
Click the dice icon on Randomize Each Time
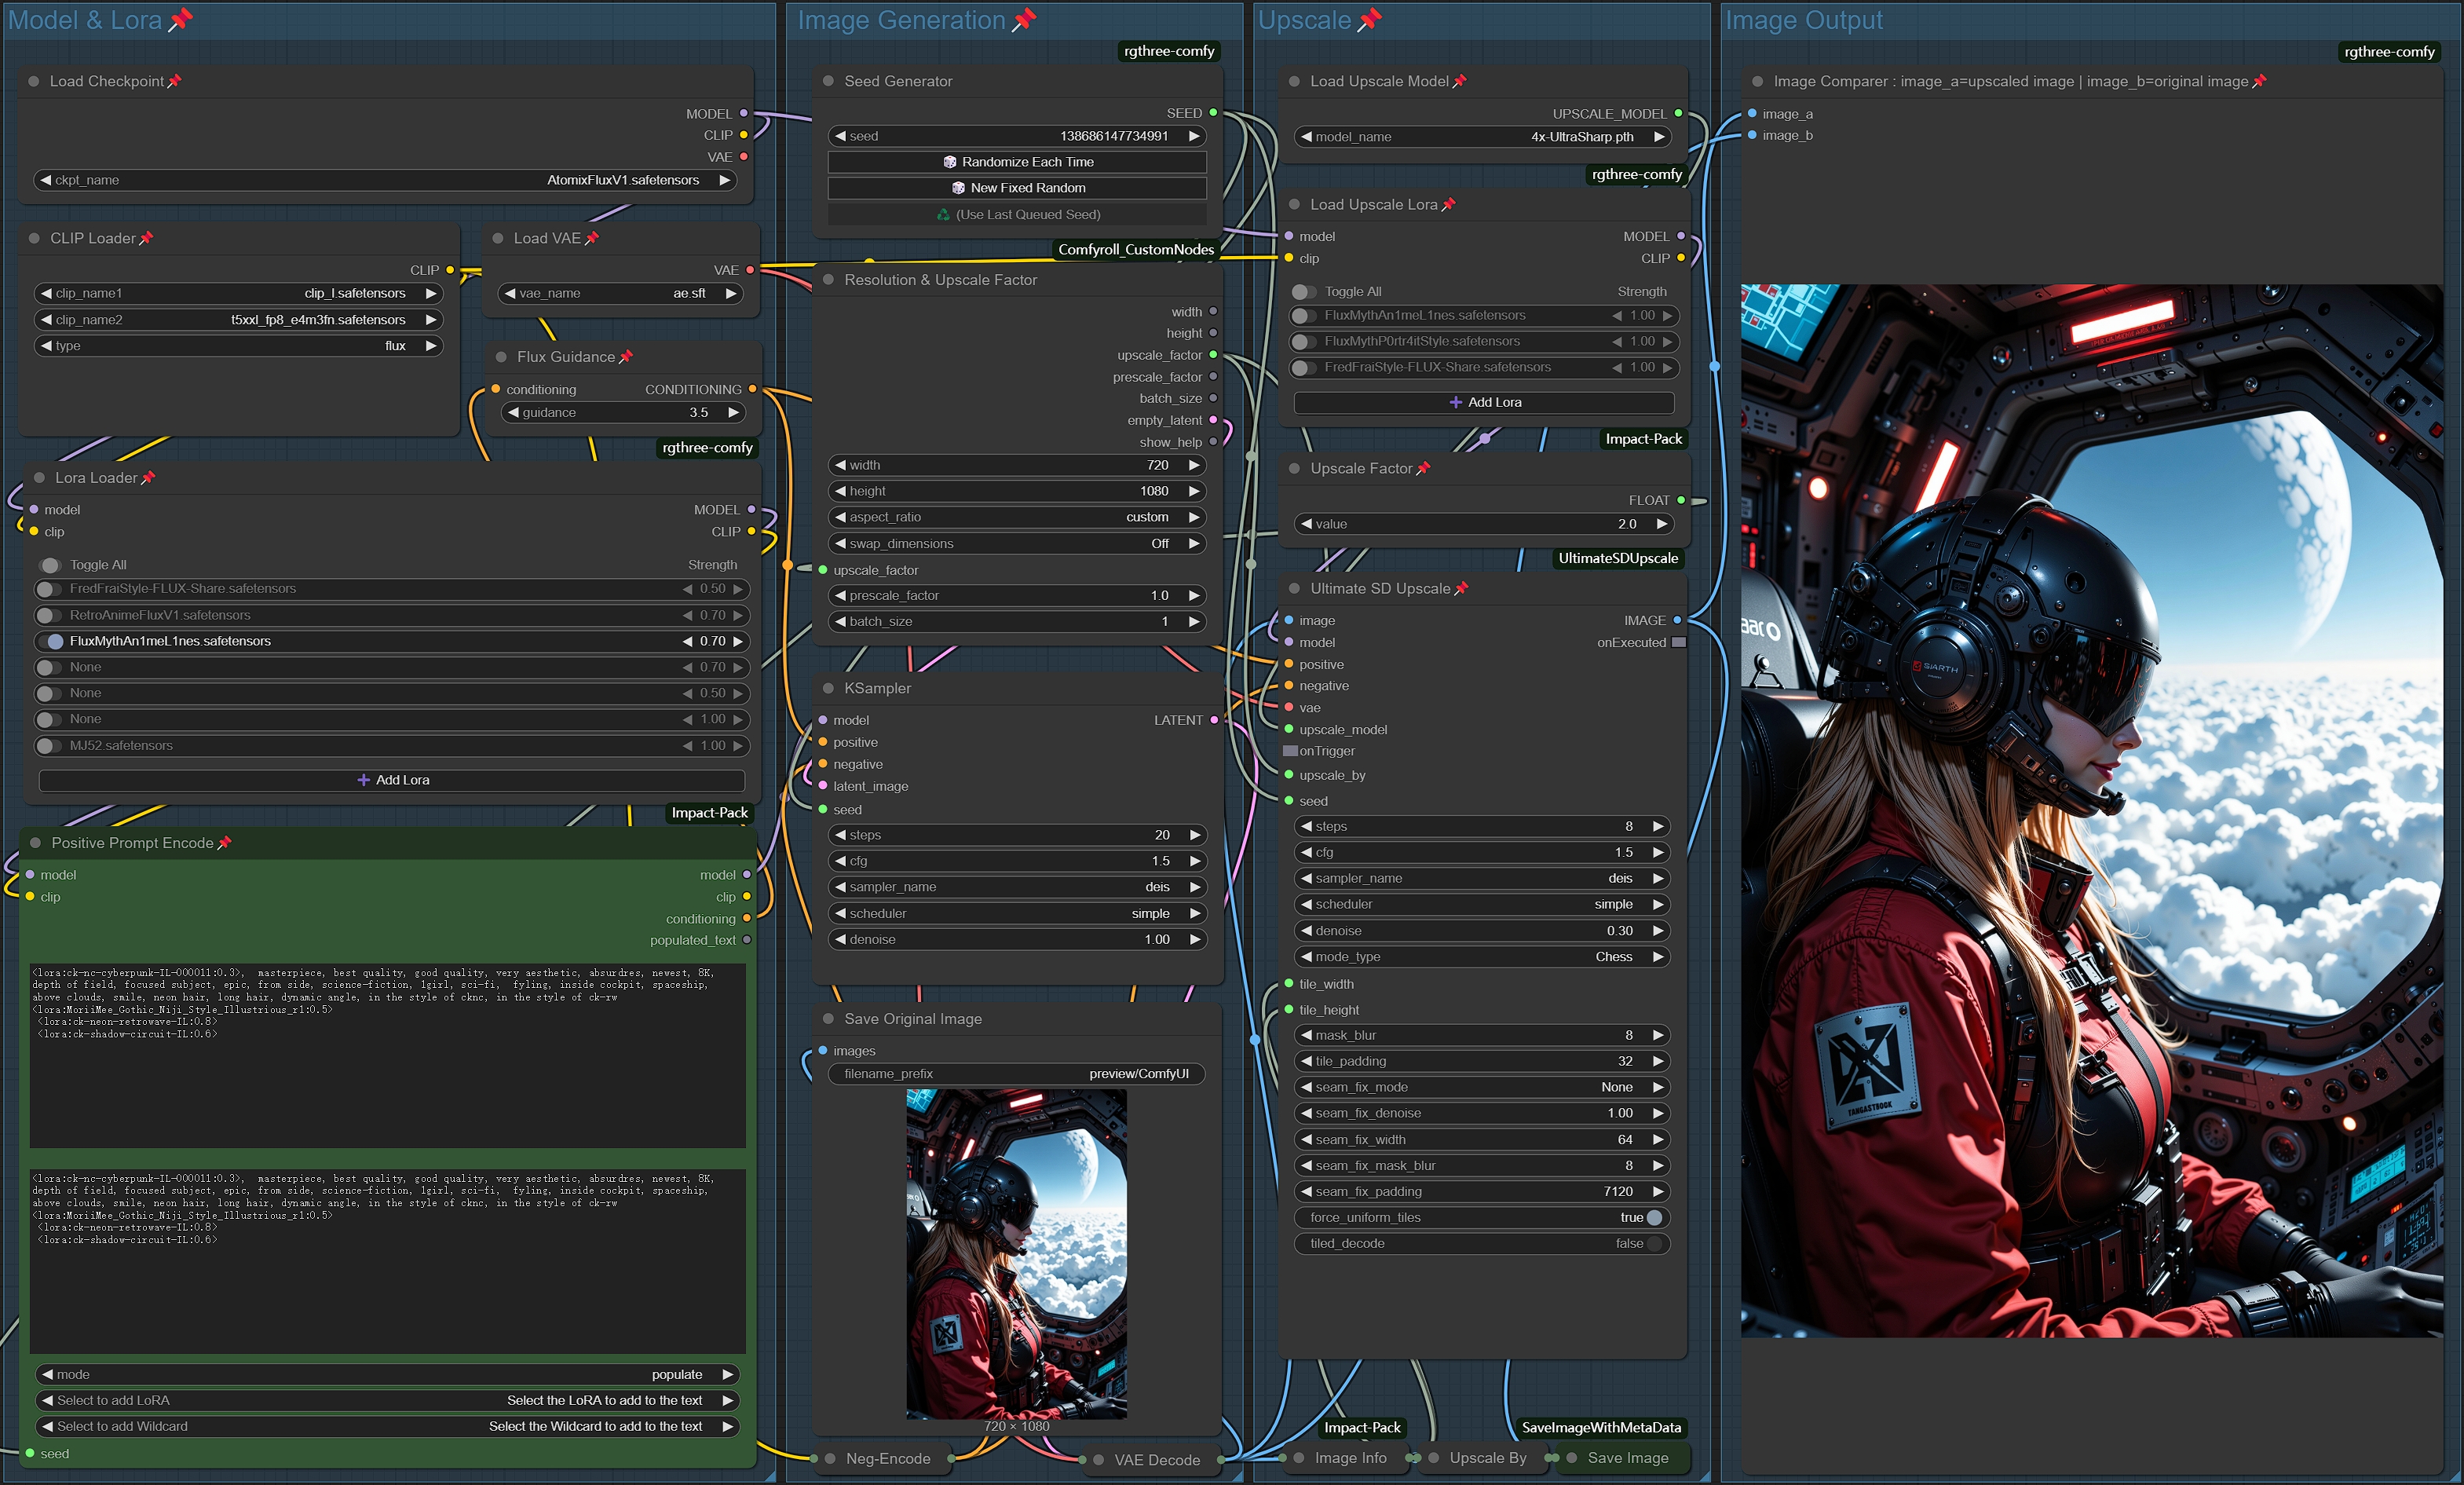tap(950, 162)
